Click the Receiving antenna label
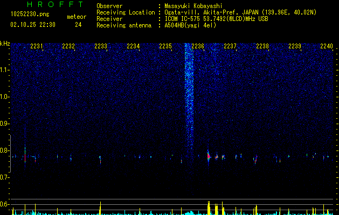 tap(124, 25)
